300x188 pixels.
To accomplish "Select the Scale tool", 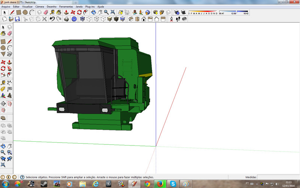I will click(x=3, y=74).
